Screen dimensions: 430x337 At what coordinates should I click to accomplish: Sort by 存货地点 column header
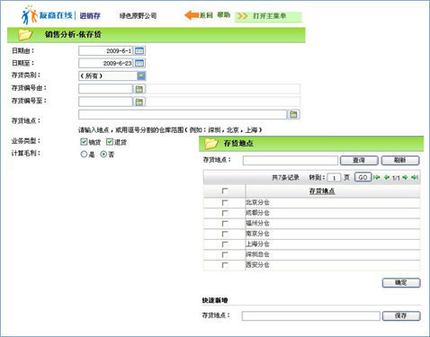[322, 191]
